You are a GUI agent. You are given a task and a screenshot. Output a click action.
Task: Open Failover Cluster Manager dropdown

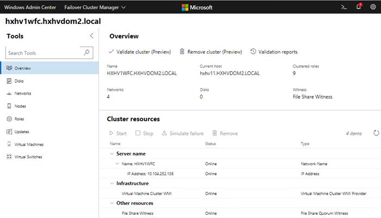[95, 7]
